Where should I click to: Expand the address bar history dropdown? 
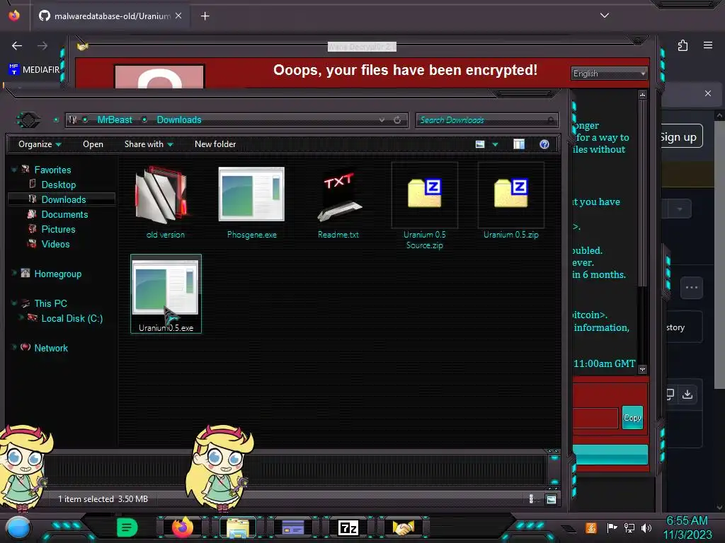click(x=382, y=120)
